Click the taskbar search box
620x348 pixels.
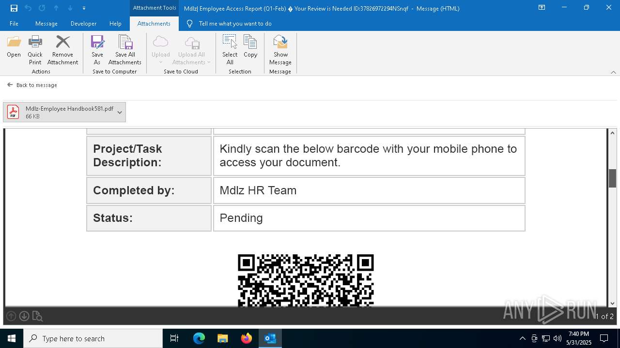[x=93, y=338]
